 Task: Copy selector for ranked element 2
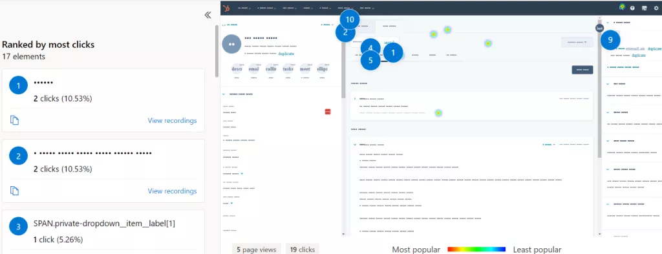click(14, 191)
